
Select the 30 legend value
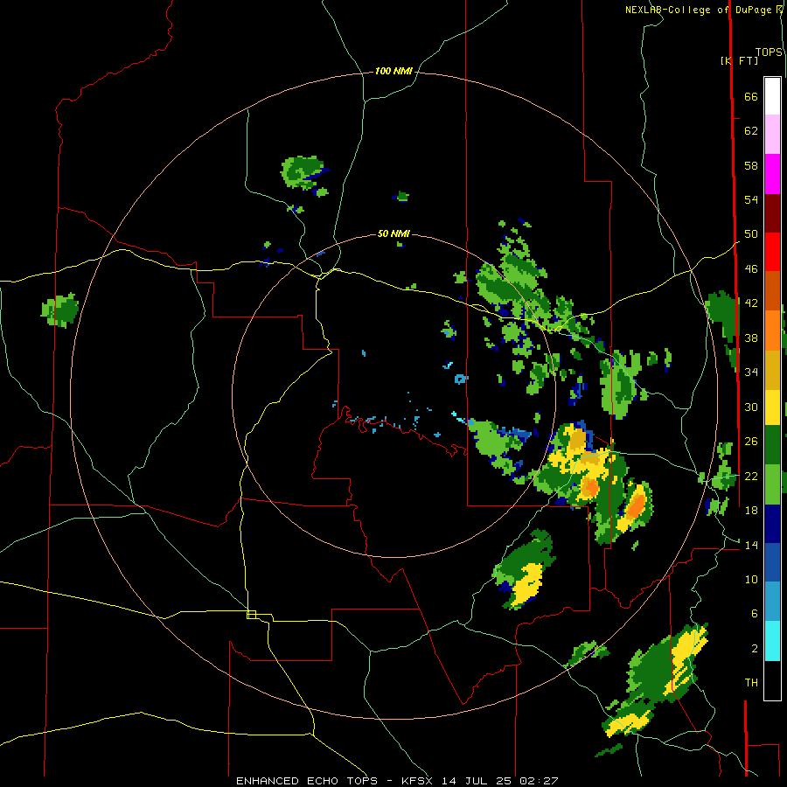point(751,407)
